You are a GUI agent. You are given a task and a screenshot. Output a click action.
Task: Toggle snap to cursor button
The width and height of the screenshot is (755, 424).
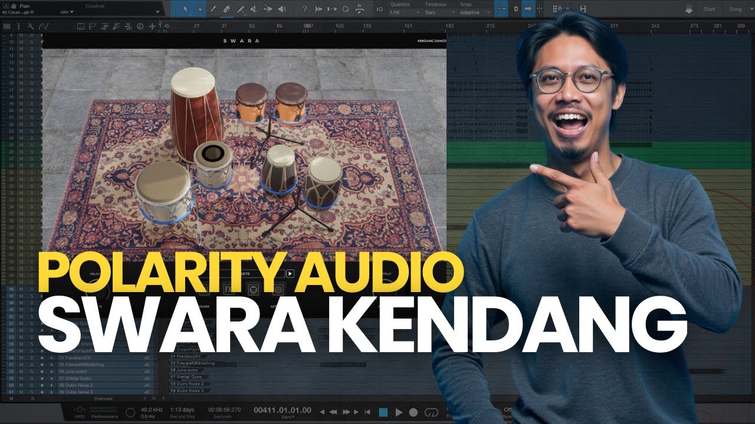(x=517, y=9)
